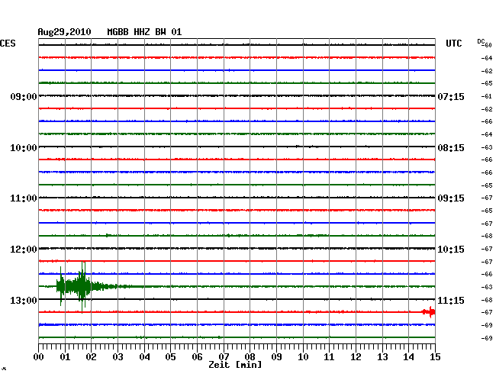This screenshot has height=377, width=496.
Task: Click the 09:00 local time label
Action: 24,96
